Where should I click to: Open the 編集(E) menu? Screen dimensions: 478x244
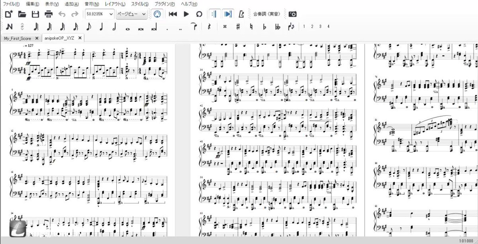tap(32, 4)
